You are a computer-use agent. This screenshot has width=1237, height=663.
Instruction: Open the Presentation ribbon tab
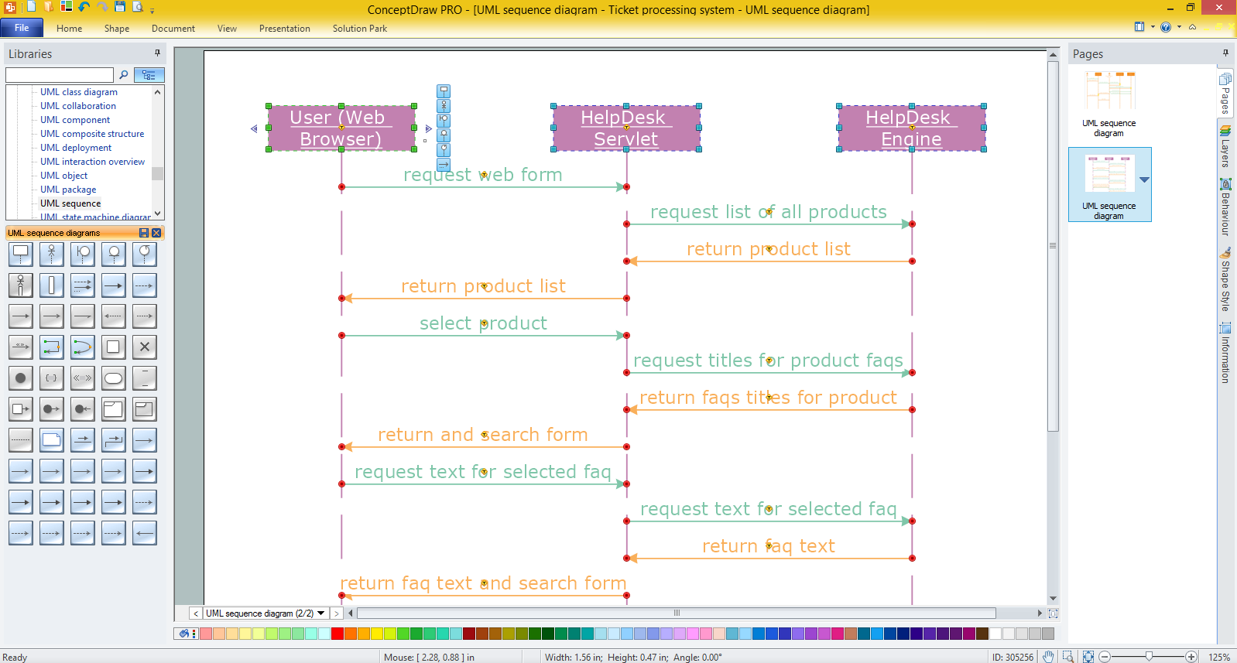pyautogui.click(x=285, y=29)
